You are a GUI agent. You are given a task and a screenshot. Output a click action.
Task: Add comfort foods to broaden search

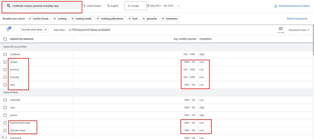coord(39,19)
